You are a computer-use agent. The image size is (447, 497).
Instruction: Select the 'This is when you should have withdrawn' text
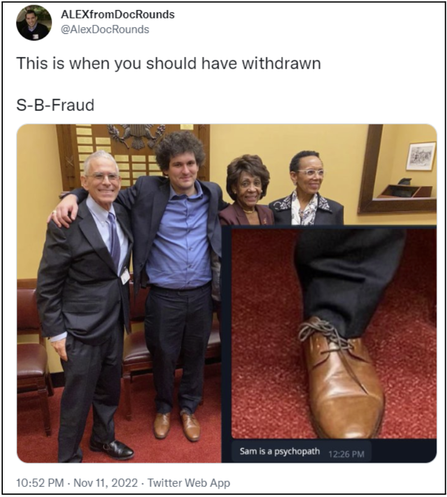169,63
